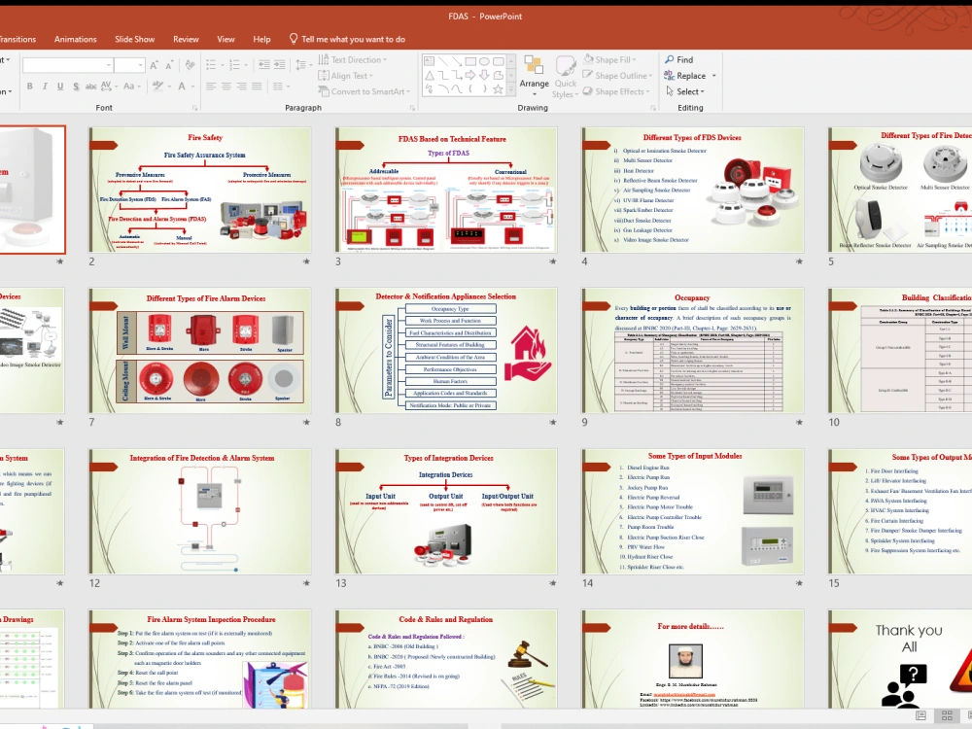The width and height of the screenshot is (972, 729).
Task: Toggle Bold formatting
Action: [30, 87]
